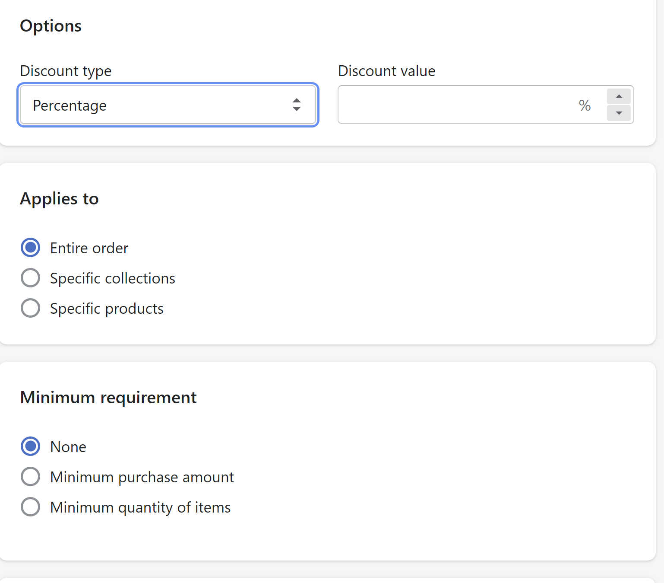Decrease discount value with the down arrow
Viewport: 664px width, 583px height.
619,113
